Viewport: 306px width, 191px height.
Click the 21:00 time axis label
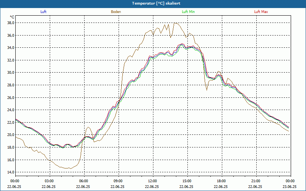point(255,181)
